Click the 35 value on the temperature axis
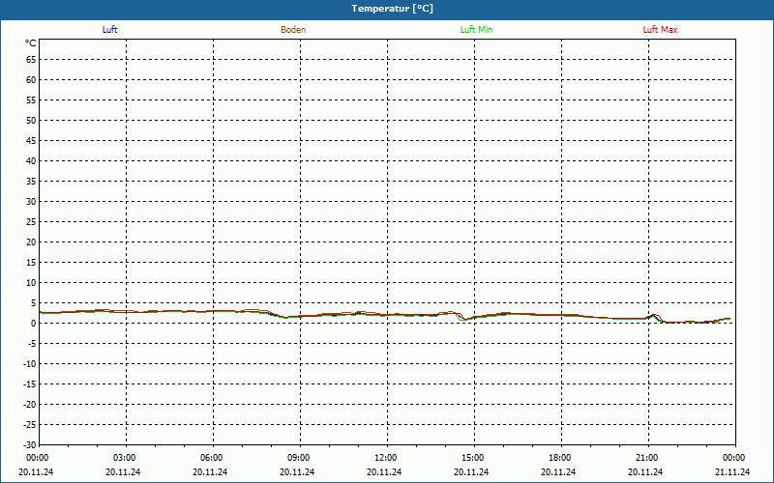Screen dimensions: 774x483 [31, 182]
